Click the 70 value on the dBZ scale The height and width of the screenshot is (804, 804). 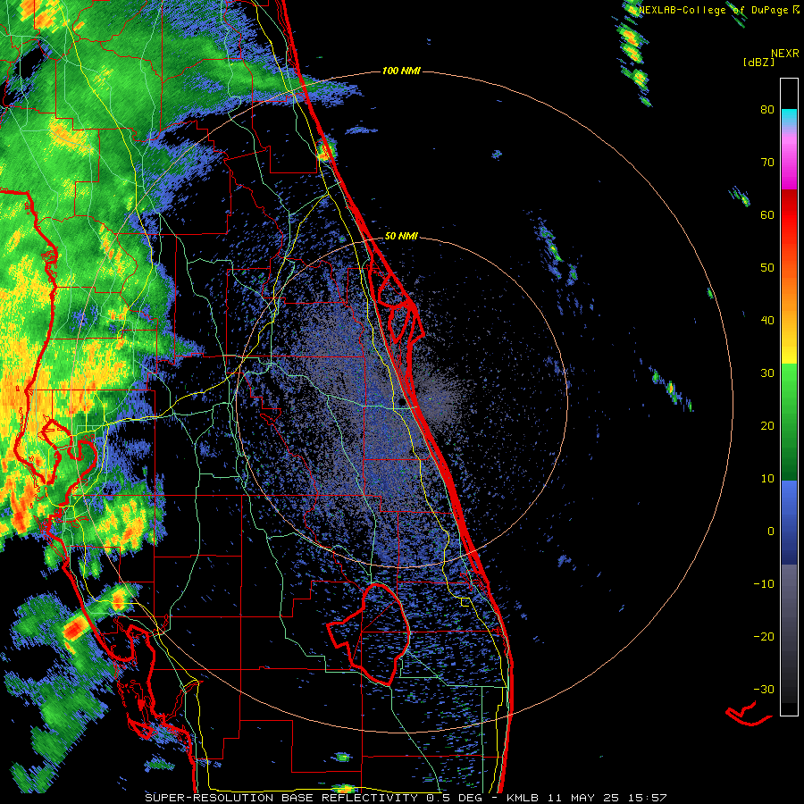(767, 163)
